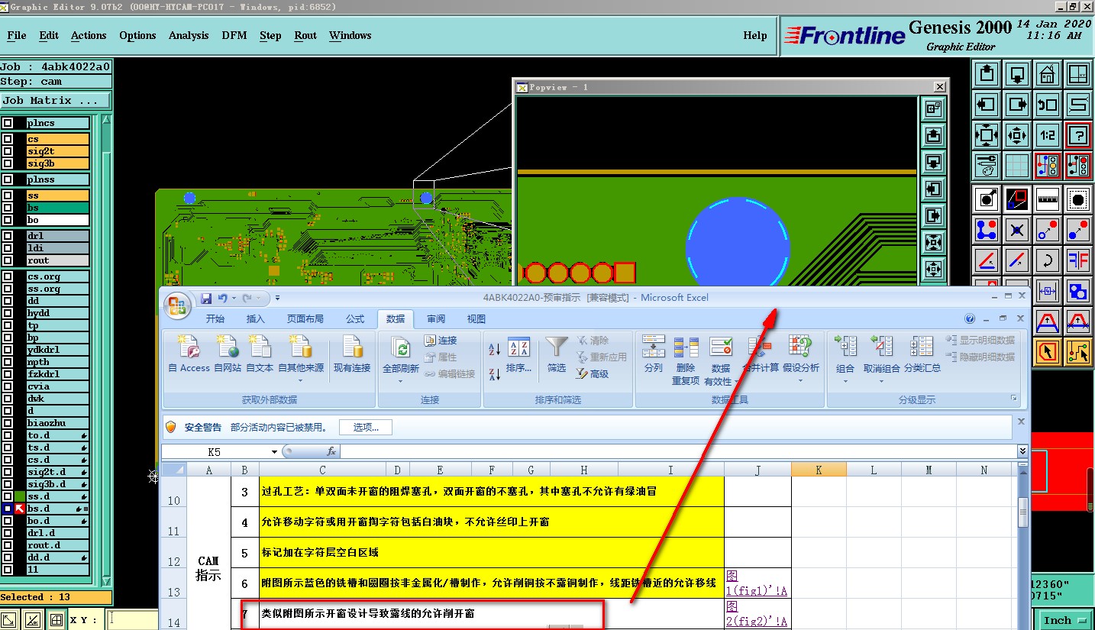Screen dimensions: 1095x630
Task: Open the Inch units dropdown
Action: [1063, 620]
